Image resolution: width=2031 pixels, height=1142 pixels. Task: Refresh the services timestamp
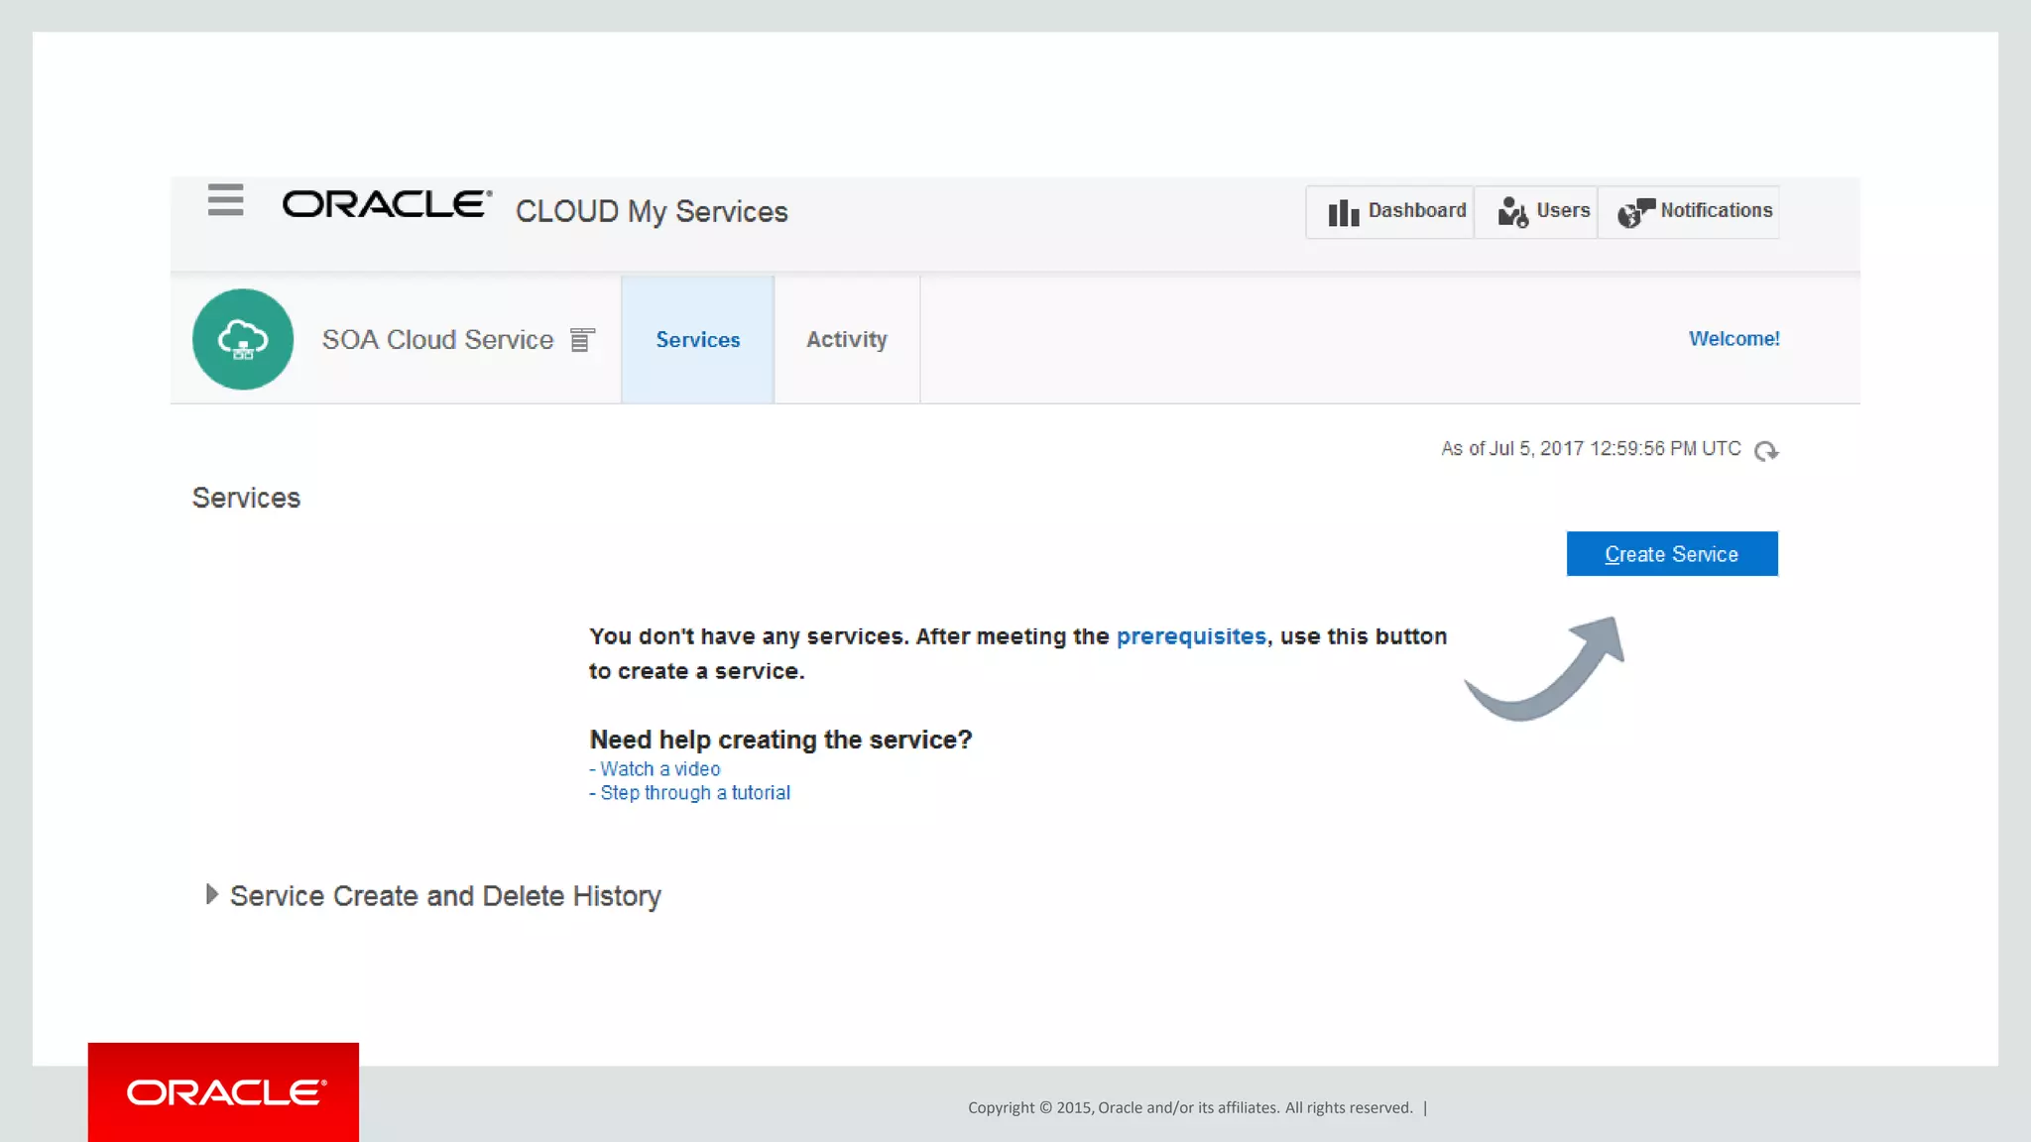tap(1766, 451)
